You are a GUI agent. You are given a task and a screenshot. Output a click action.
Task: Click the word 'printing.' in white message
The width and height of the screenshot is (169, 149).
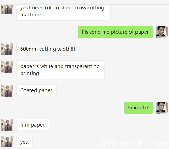pos(30,74)
